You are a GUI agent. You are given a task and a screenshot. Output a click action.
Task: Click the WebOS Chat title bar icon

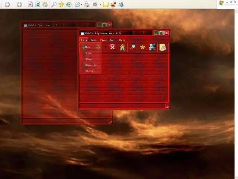pyautogui.click(x=26, y=25)
